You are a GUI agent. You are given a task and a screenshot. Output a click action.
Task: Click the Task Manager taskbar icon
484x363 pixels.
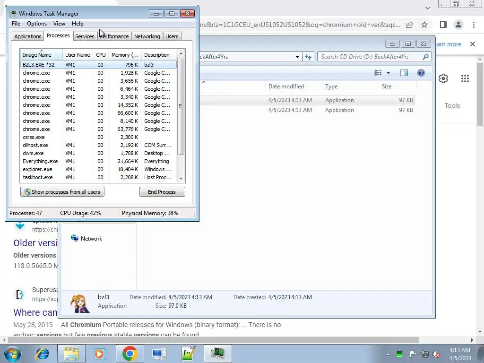pos(217,354)
